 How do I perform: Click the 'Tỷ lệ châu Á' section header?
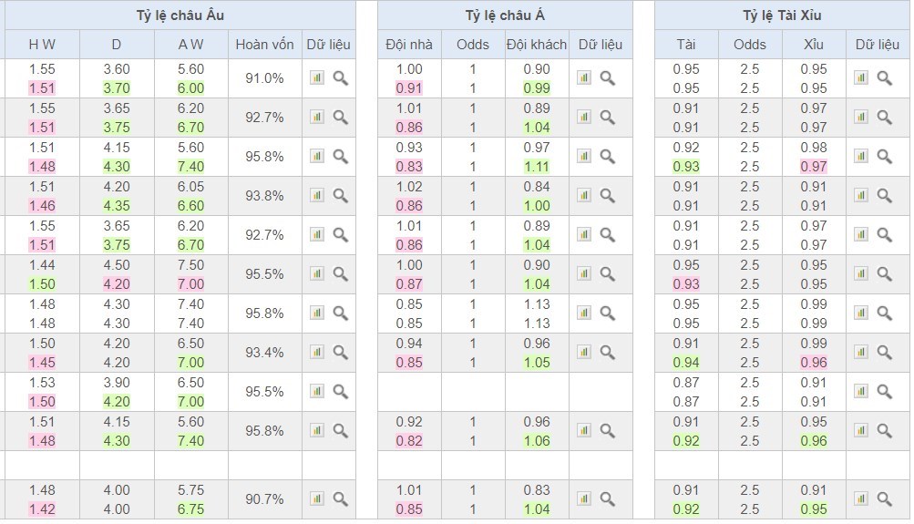coord(505,15)
